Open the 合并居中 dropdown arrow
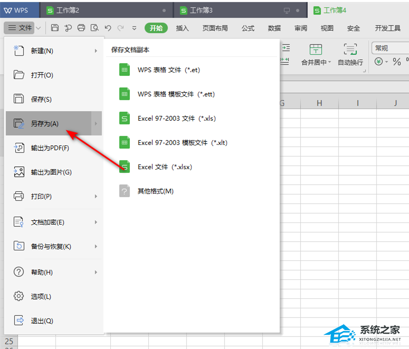The width and height of the screenshot is (409, 349). 329,62
